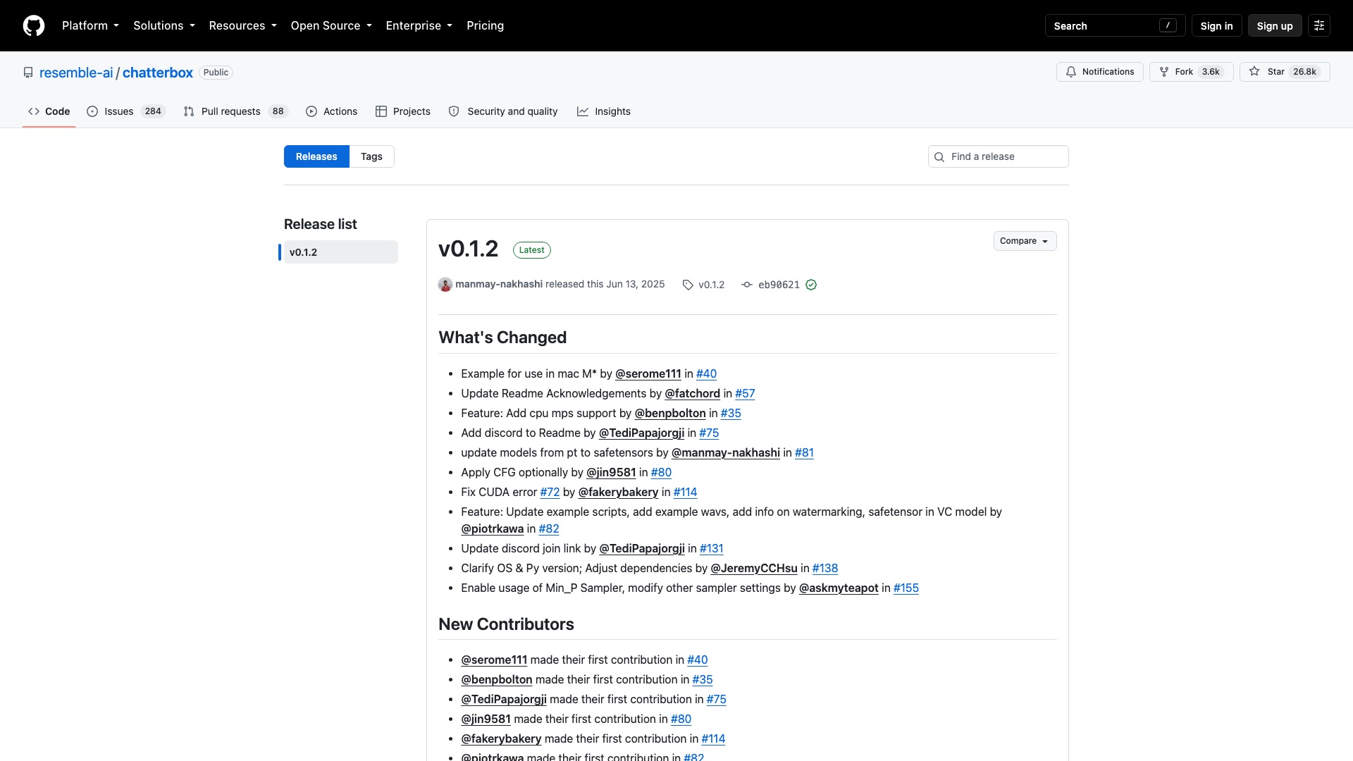Click the slash shortcut key in Search
This screenshot has width=1353, height=761.
[1168, 25]
